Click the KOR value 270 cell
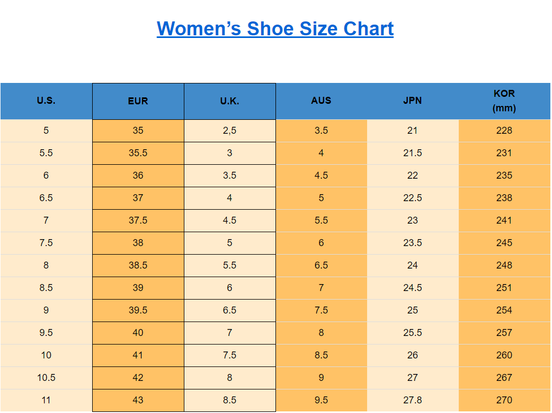The height and width of the screenshot is (413, 552). [x=504, y=400]
